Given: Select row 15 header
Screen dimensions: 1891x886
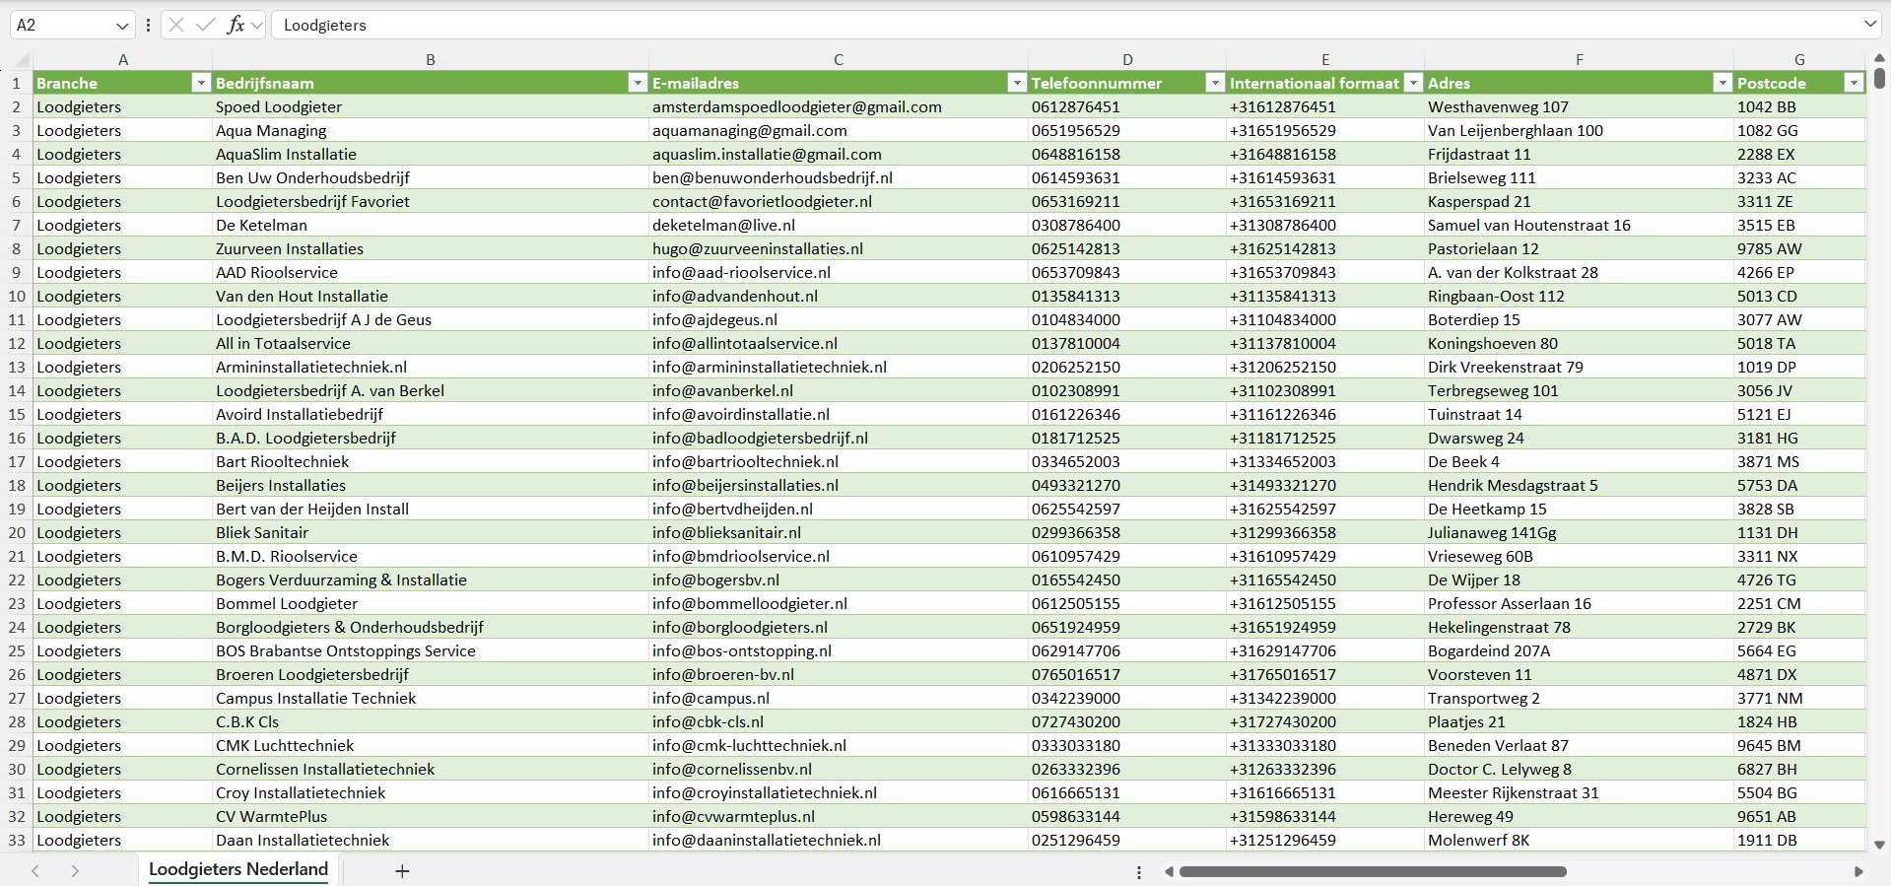Looking at the screenshot, I should [x=17, y=414].
